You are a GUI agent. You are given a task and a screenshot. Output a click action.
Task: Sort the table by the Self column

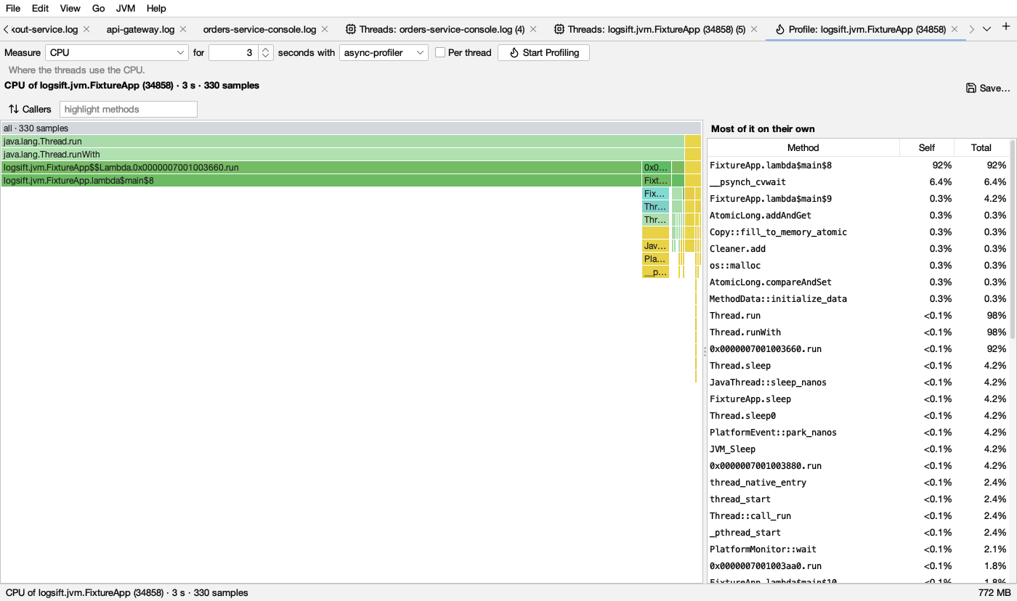pos(927,147)
